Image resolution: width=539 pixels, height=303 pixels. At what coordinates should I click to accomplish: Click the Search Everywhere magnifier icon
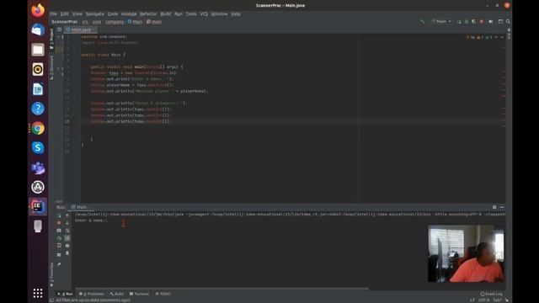508,21
